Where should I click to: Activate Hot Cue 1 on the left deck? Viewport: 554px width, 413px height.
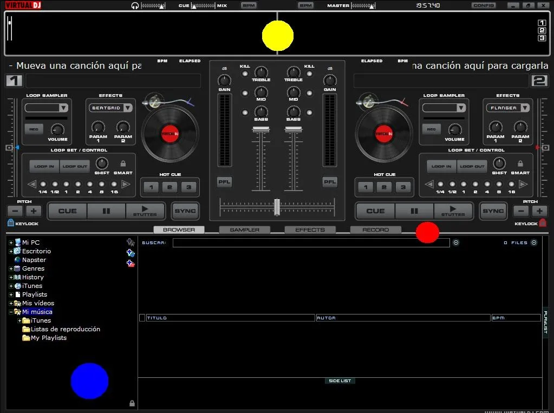(150, 186)
